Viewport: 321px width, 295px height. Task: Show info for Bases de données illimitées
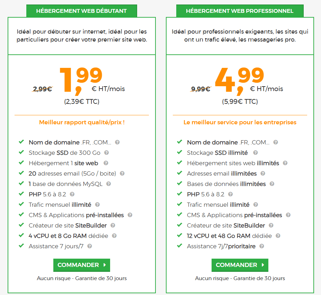[x=272, y=184]
